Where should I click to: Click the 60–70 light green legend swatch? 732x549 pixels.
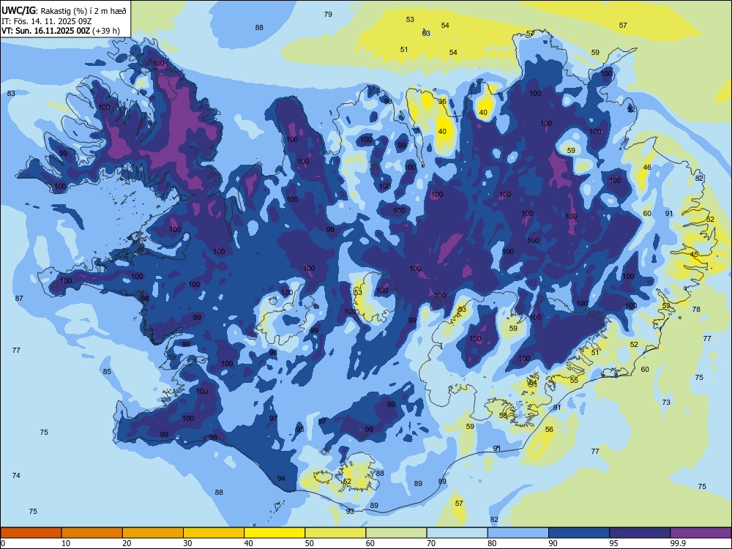[396, 533]
